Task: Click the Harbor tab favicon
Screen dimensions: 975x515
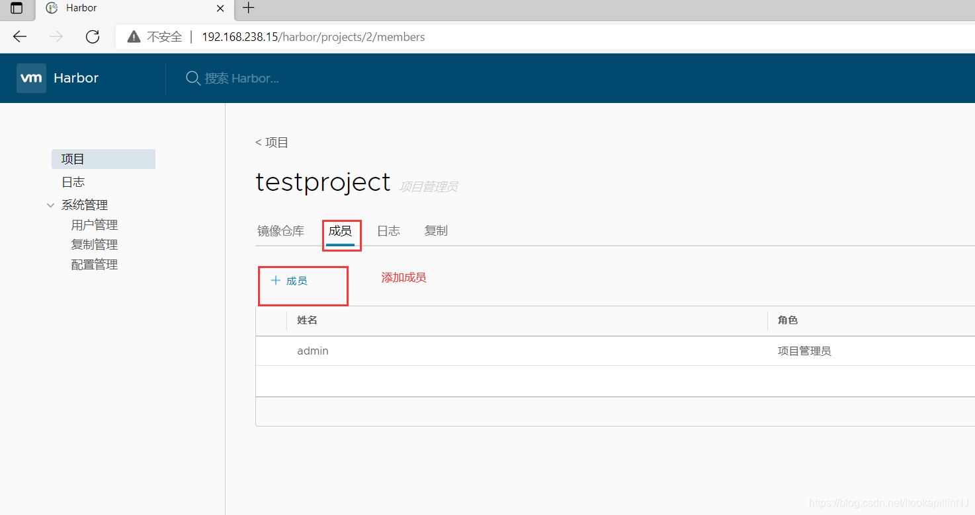Action: pyautogui.click(x=52, y=8)
